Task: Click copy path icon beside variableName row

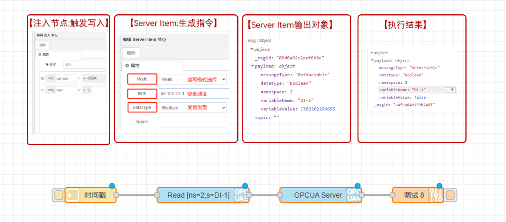Action: pyautogui.click(x=447, y=90)
